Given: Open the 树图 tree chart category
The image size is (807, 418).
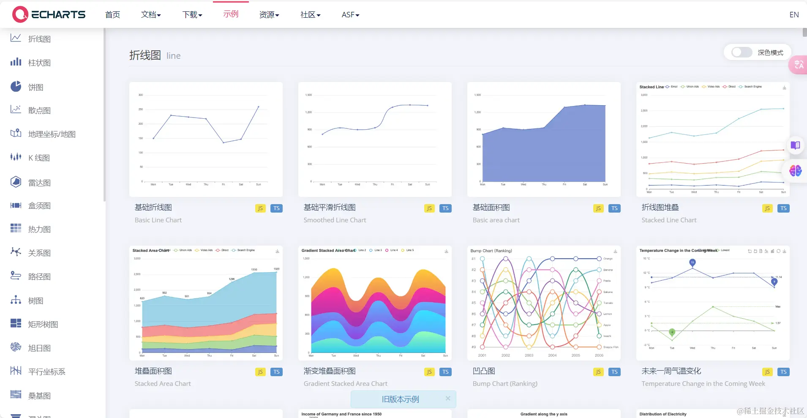Looking at the screenshot, I should pyautogui.click(x=15, y=300).
